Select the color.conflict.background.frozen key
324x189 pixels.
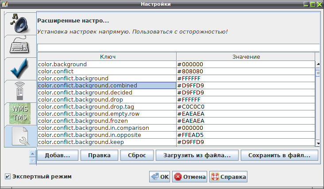[107, 121]
